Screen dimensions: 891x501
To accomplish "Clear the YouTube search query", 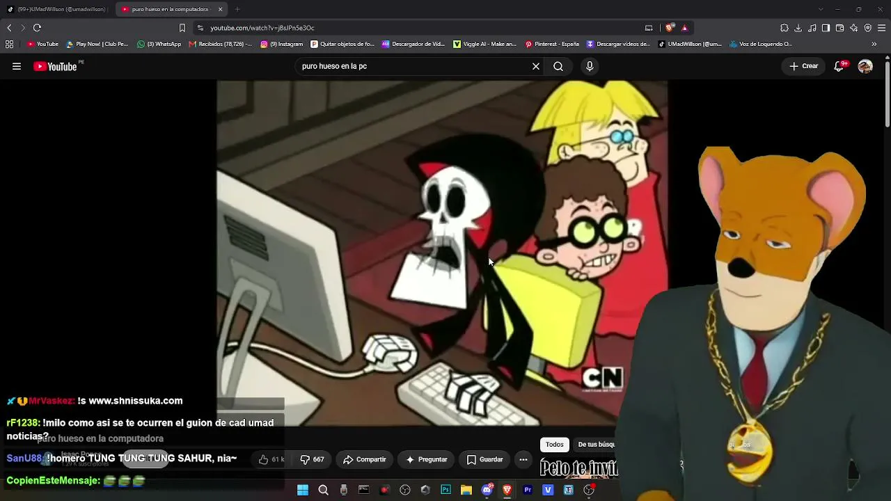I will (536, 66).
